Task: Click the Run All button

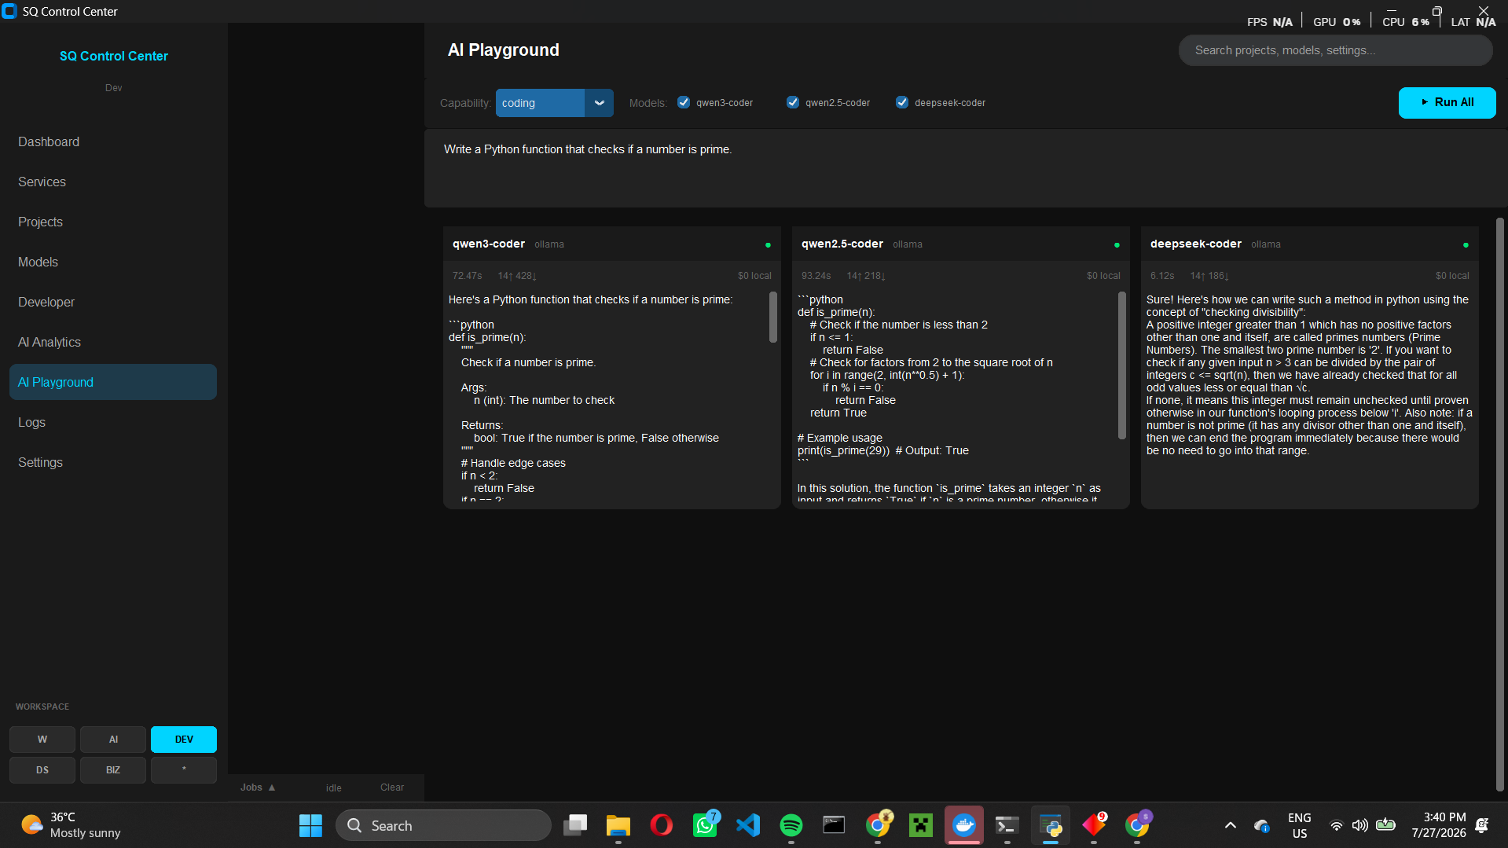Action: pos(1447,103)
